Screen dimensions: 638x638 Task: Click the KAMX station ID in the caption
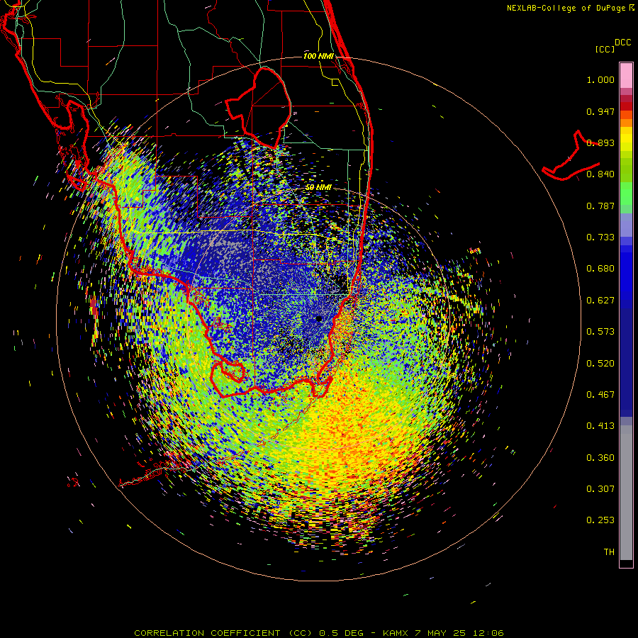point(396,633)
